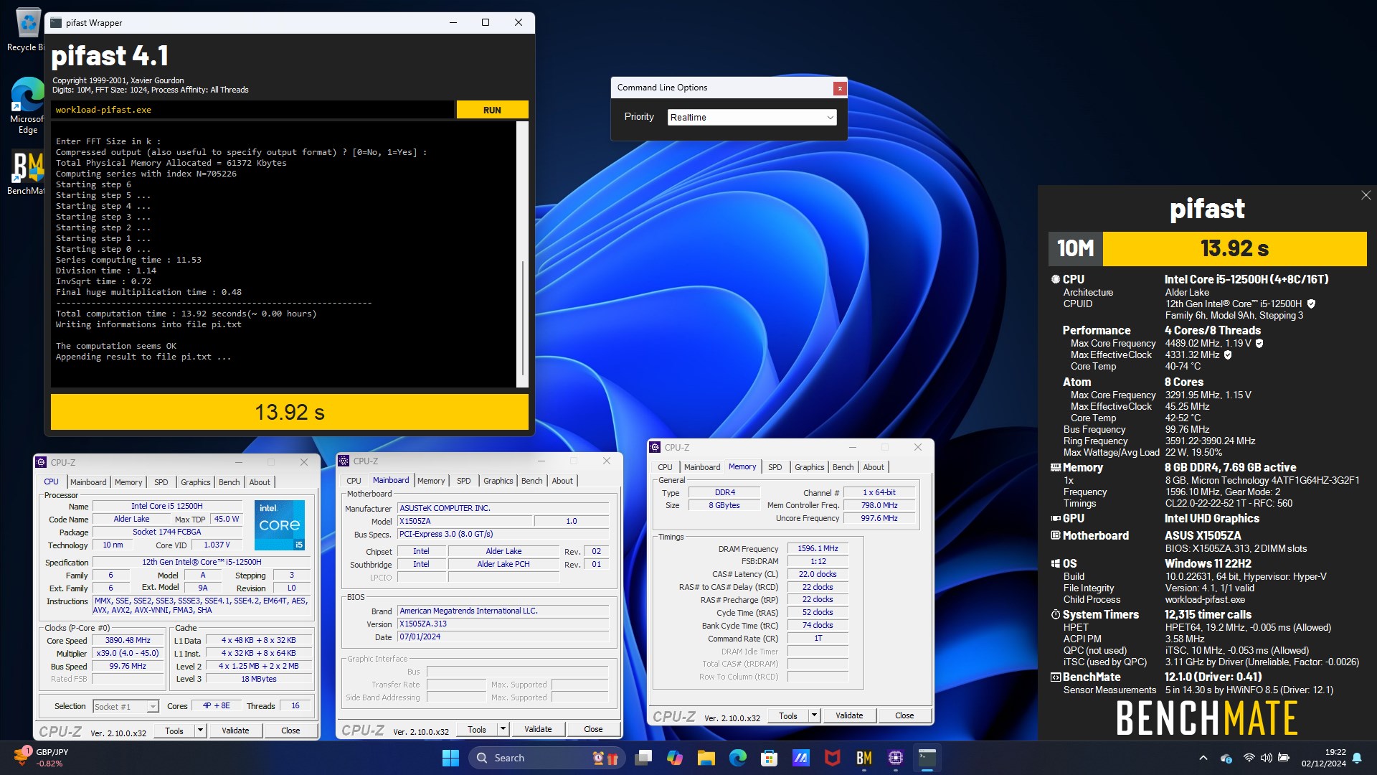The height and width of the screenshot is (775, 1377).
Task: Switch to CPU-Z taskbar icon
Action: pos(896,758)
